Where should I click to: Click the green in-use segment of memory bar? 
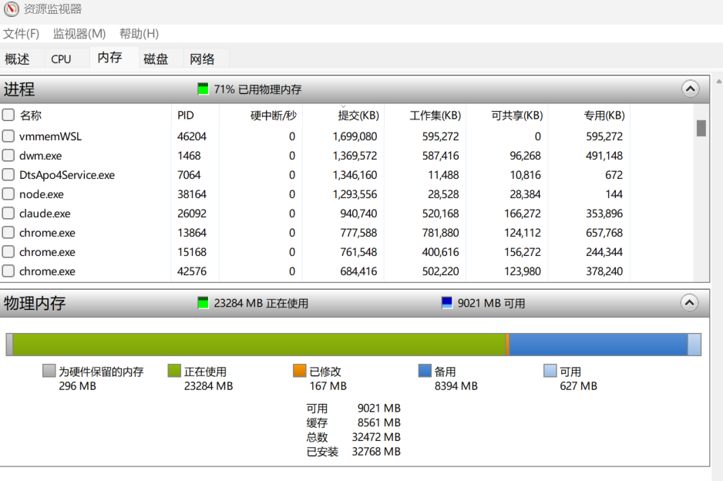click(259, 345)
